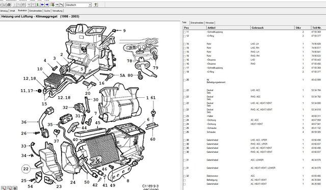Image resolution: width=326 pixels, height=190 pixels.
Task: Click the blue back arrow icon
Action: [x=42, y=5]
